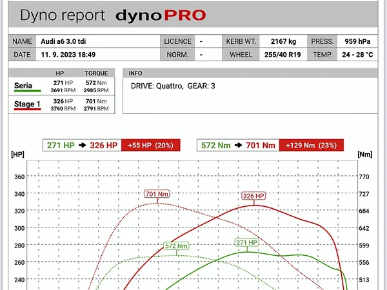Image resolution: width=387 pixels, height=290 pixels.
Task: Click the HP column header
Action: (x=60, y=73)
